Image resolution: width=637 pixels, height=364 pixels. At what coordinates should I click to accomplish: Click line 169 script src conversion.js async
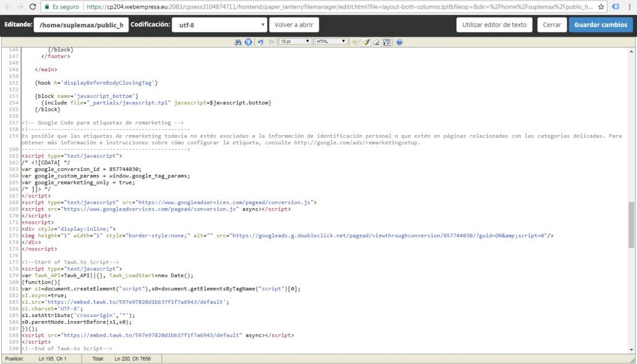[156, 209]
